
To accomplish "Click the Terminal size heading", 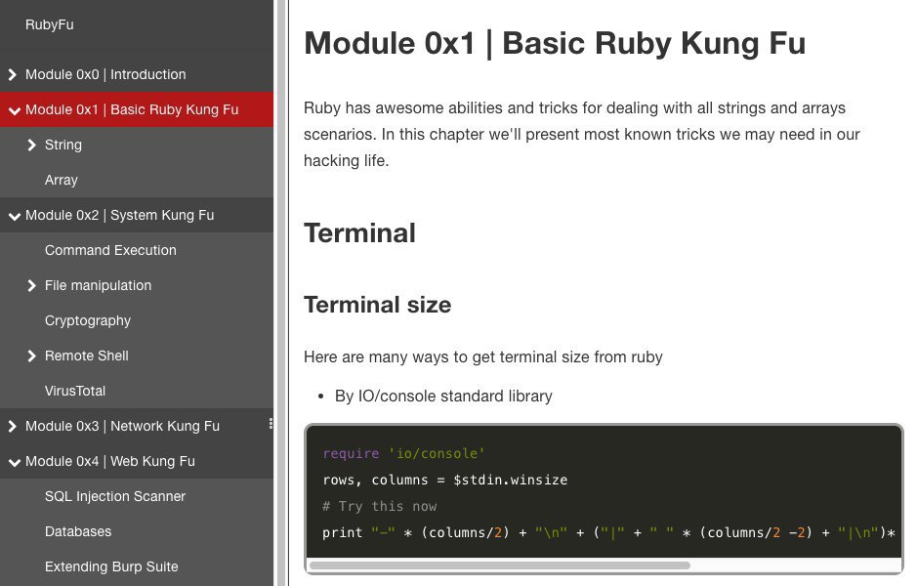I will (x=377, y=305).
